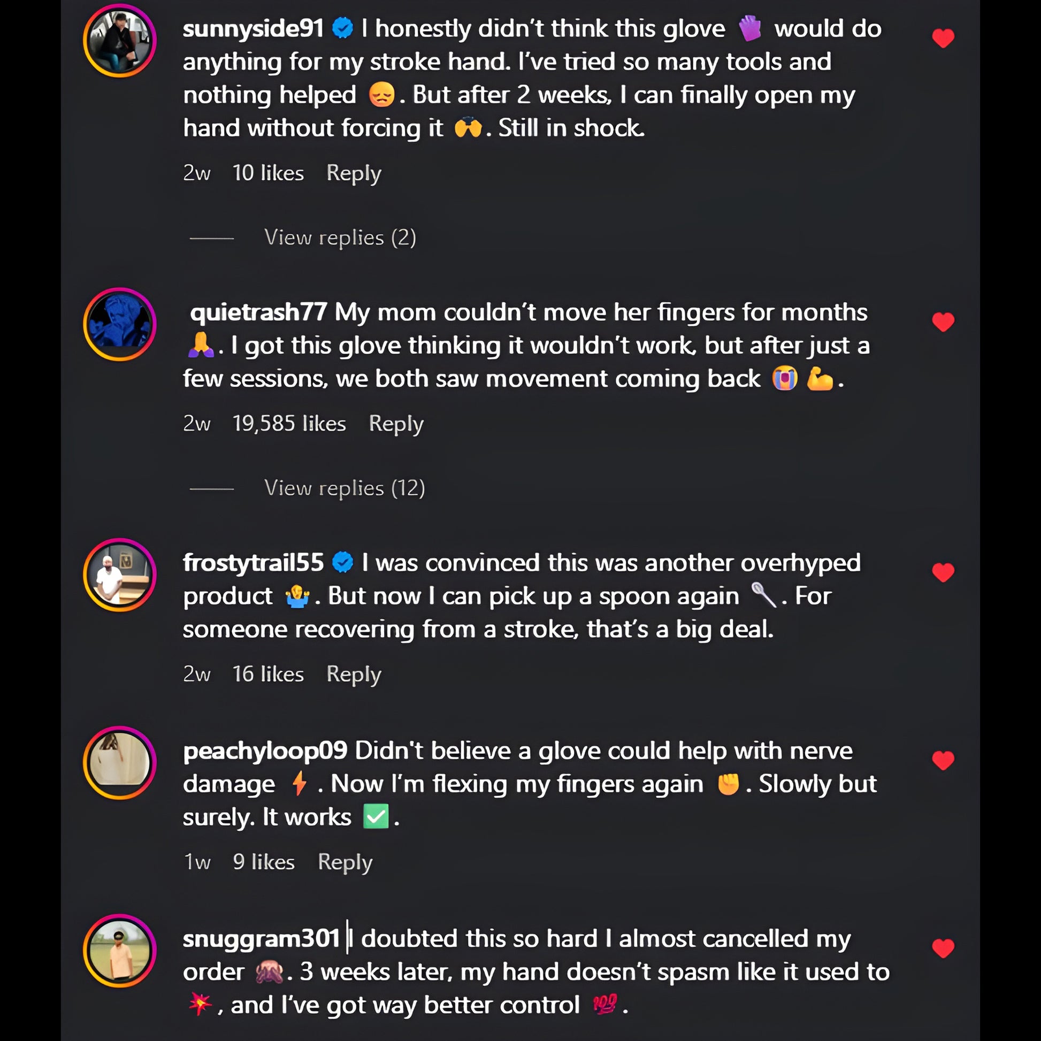1041x1041 pixels.
Task: Reply to peachyloop09's nerve damage comment
Action: pyautogui.click(x=345, y=862)
